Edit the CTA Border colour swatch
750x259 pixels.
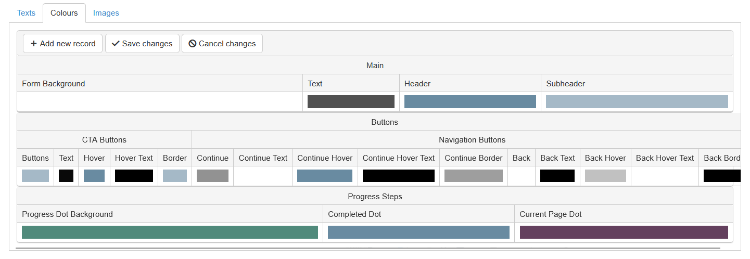pos(175,176)
